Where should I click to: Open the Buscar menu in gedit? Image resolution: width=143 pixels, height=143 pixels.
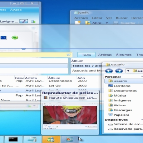[122, 18]
